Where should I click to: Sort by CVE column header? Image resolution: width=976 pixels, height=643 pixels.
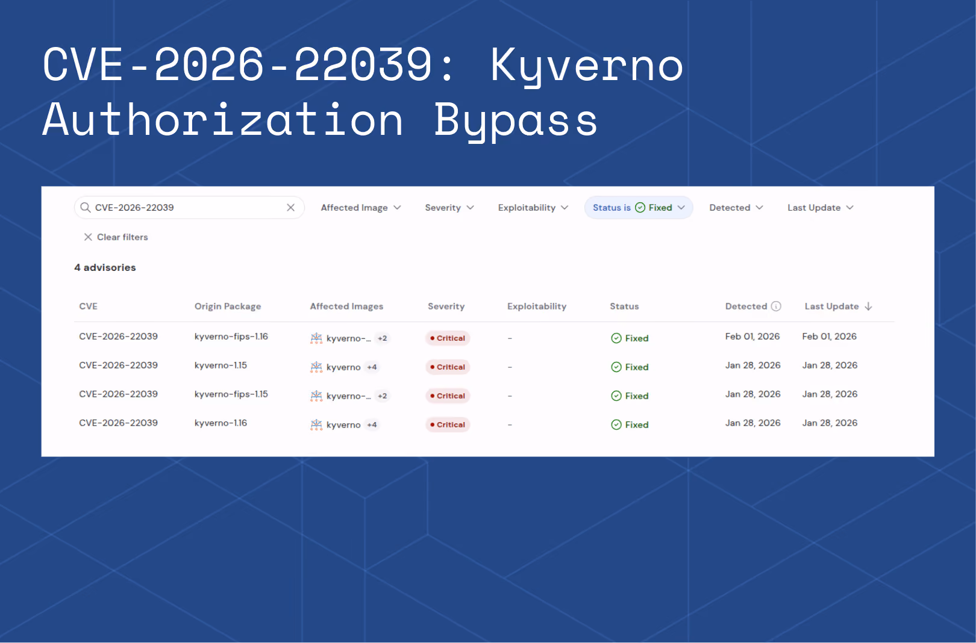point(89,306)
